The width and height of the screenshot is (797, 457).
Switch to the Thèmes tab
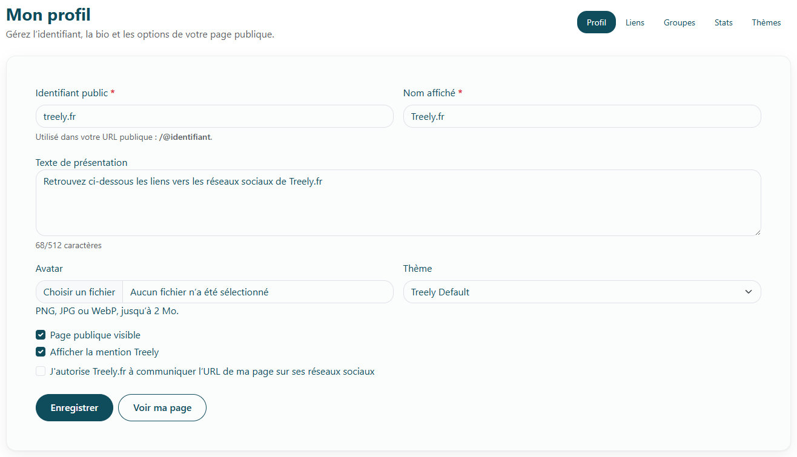point(767,22)
